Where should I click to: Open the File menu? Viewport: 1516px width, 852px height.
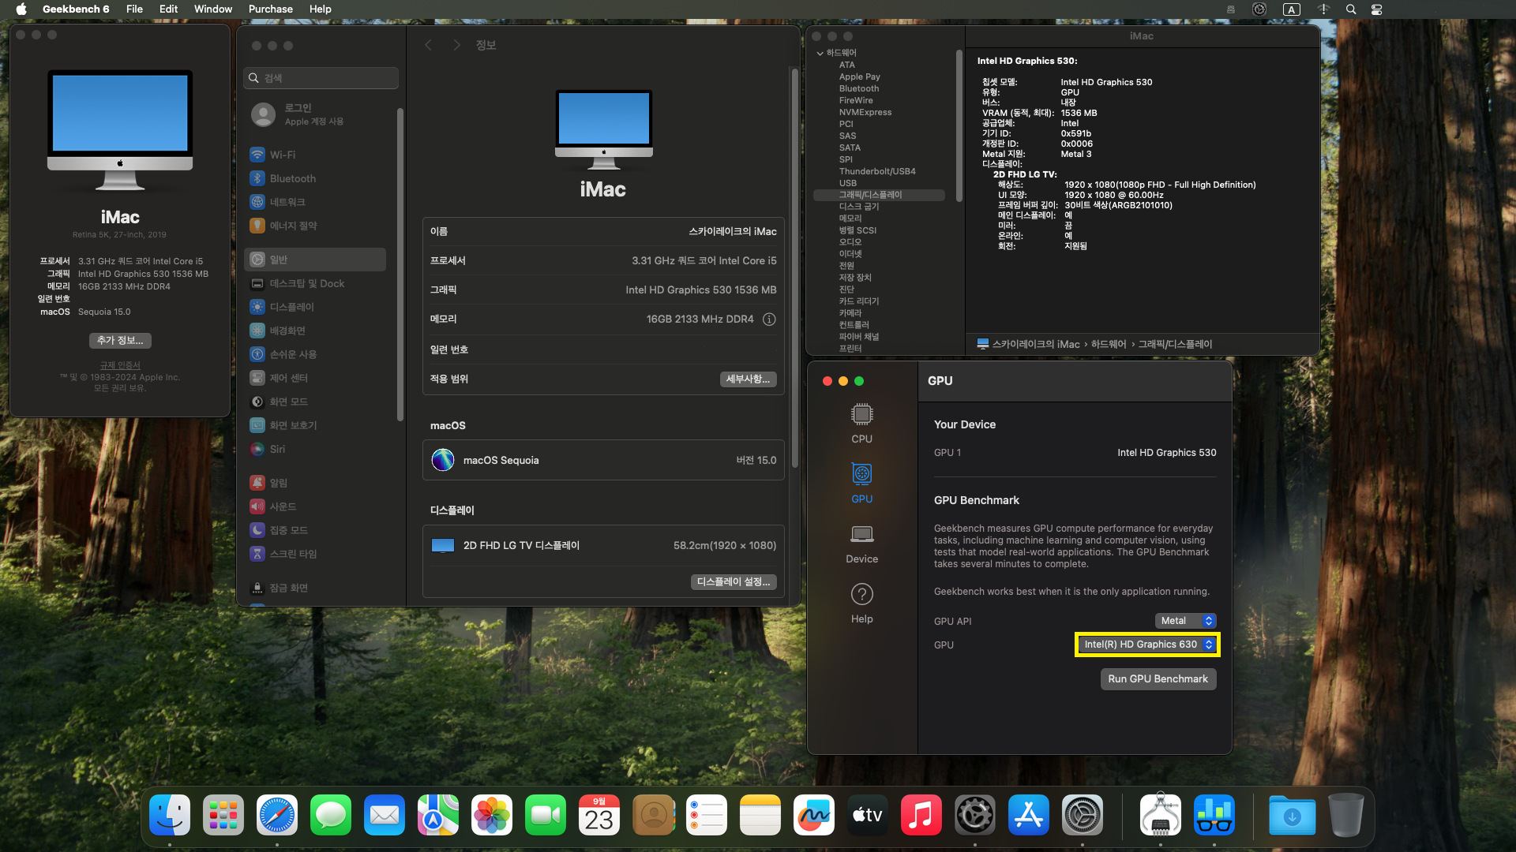pos(134,9)
